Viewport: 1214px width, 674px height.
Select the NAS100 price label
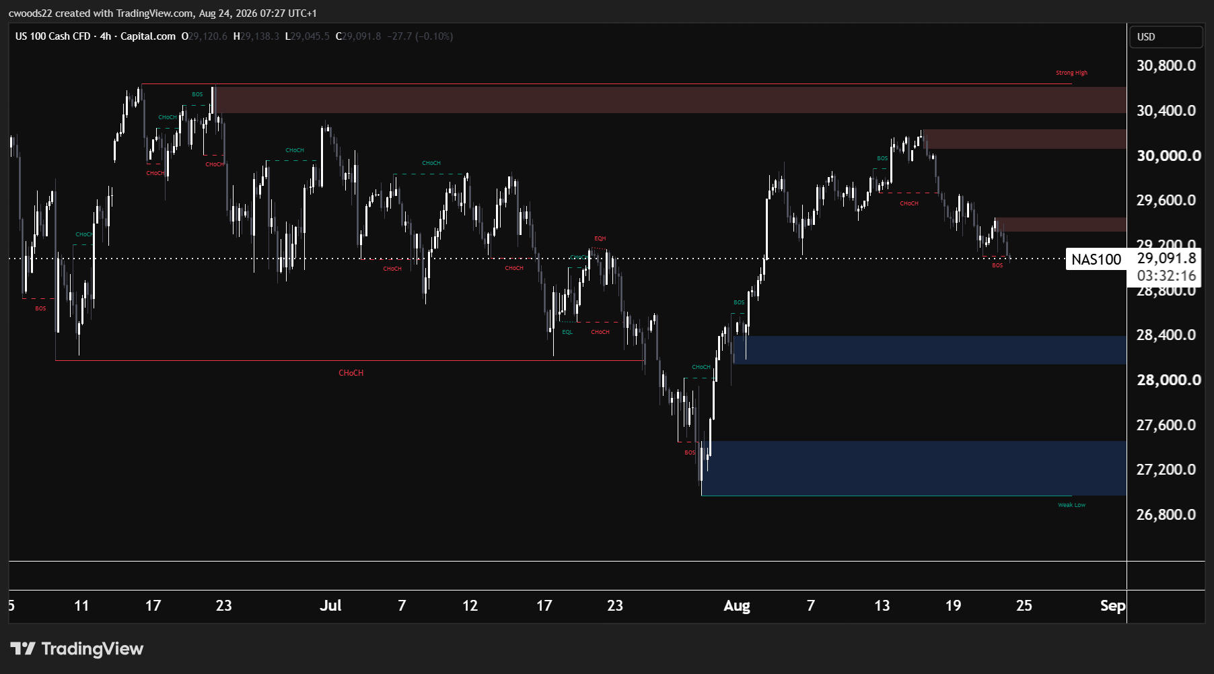click(1096, 259)
